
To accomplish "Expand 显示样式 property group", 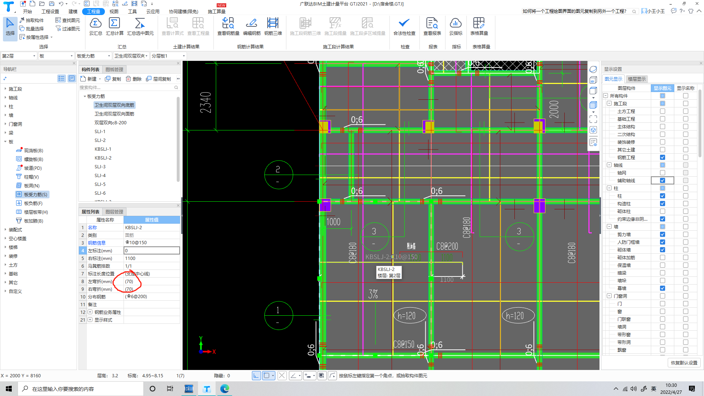I will (90, 320).
